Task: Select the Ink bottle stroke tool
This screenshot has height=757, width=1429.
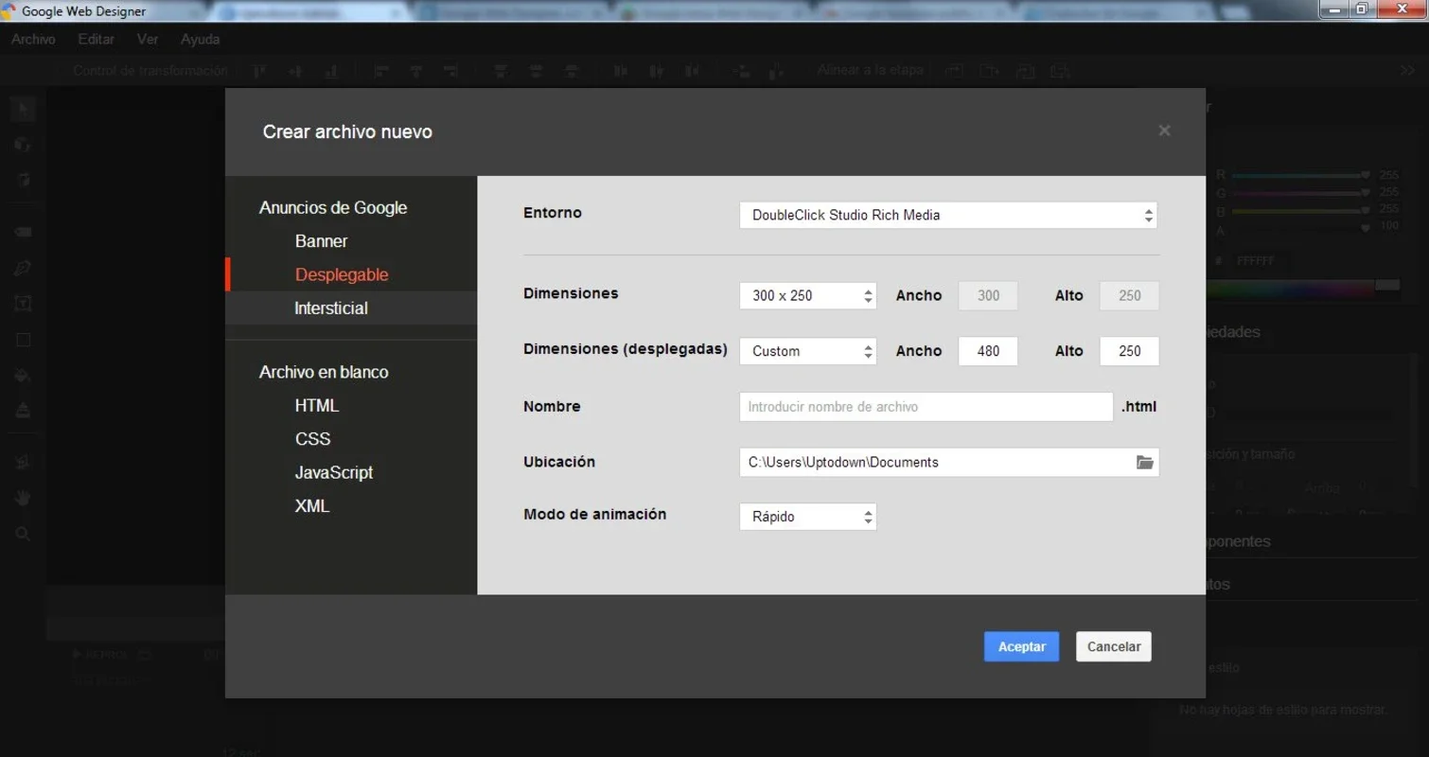Action: pos(24,411)
